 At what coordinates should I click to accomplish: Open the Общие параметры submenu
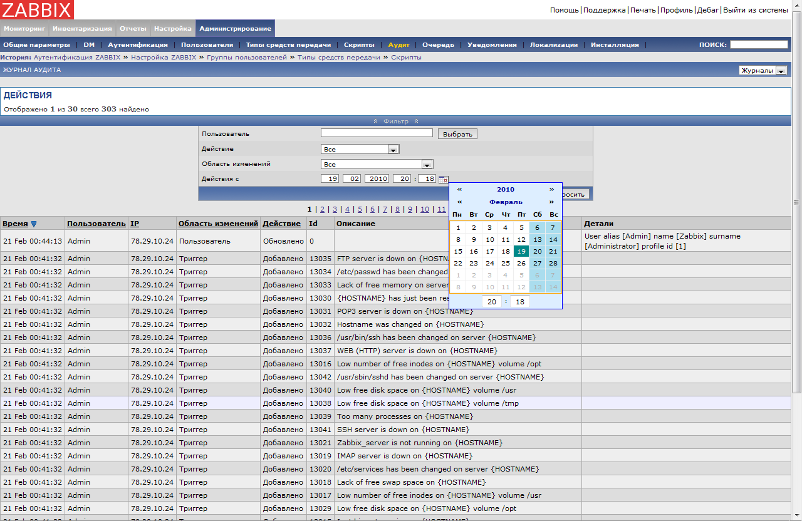point(36,44)
